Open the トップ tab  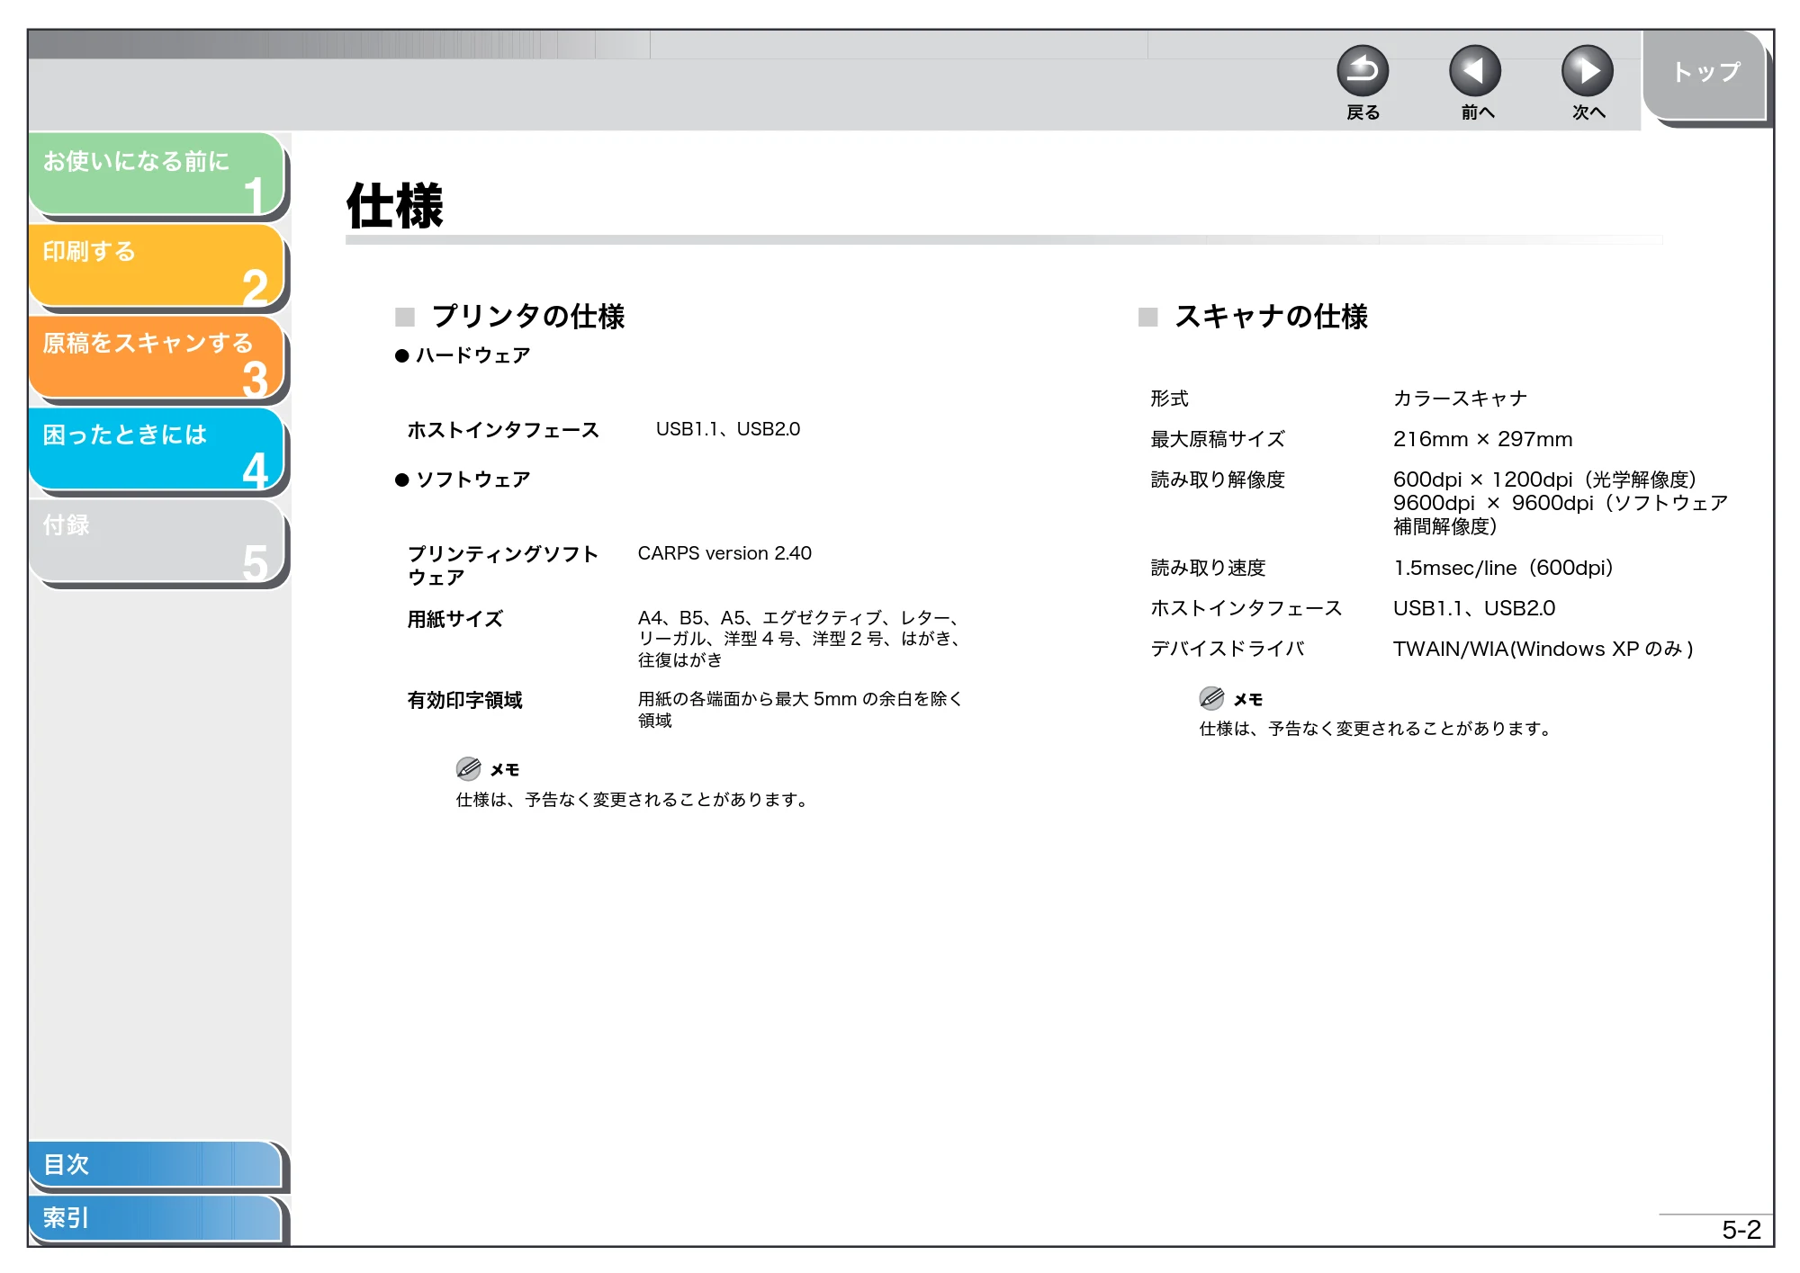coord(1705,75)
